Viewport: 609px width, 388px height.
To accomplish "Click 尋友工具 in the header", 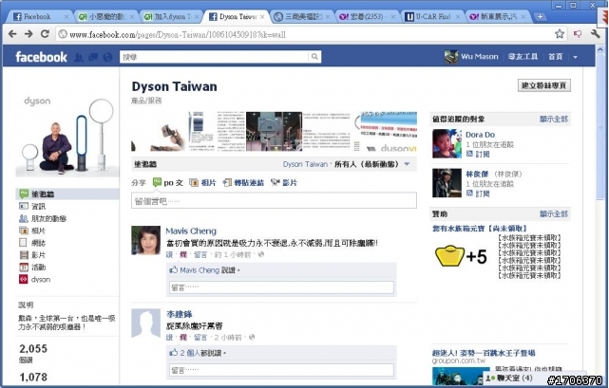I will click(523, 57).
